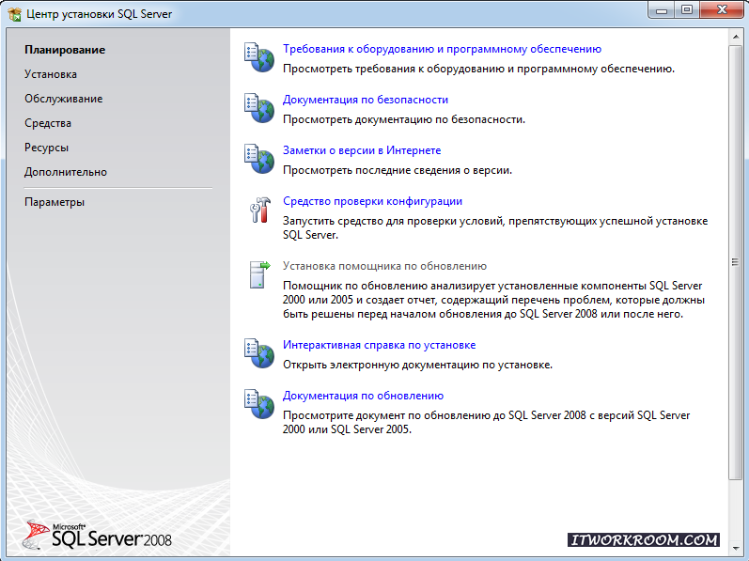Select the Планирование section

pyautogui.click(x=65, y=50)
